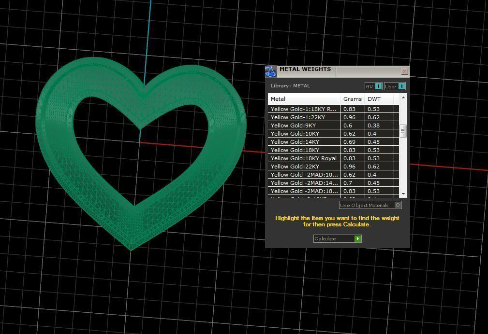Sort by the DWT column header
488x334 pixels.
click(x=379, y=99)
